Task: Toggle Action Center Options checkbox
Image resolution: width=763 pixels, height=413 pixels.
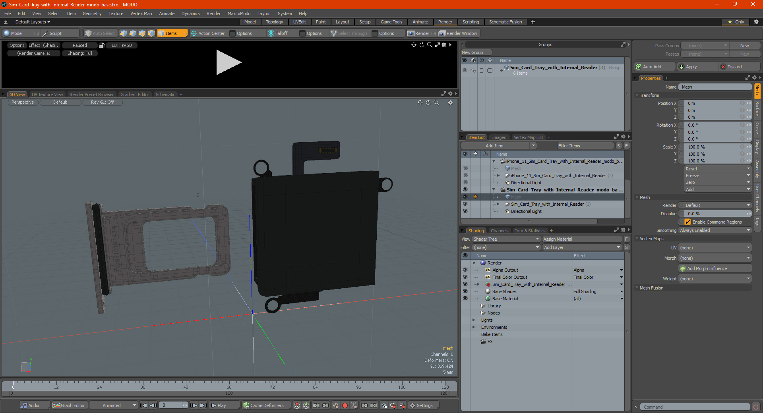Action: coord(232,33)
